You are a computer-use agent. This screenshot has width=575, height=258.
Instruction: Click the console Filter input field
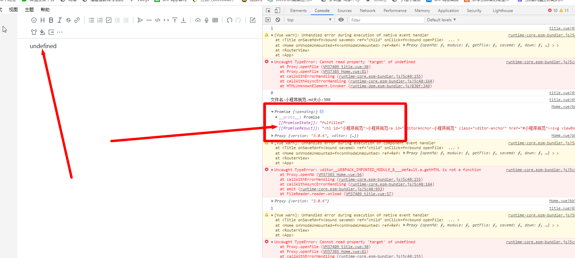[x=387, y=20]
